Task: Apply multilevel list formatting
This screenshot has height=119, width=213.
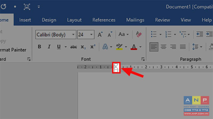Action: pyautogui.click(x=183, y=34)
